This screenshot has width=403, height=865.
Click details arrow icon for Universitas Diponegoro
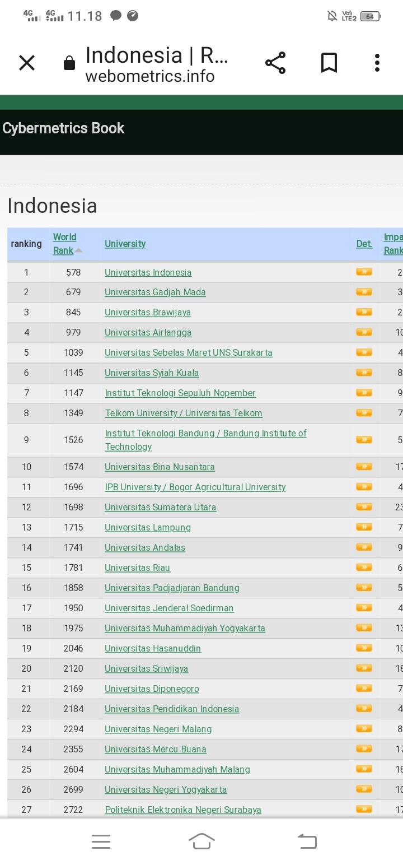point(364,688)
